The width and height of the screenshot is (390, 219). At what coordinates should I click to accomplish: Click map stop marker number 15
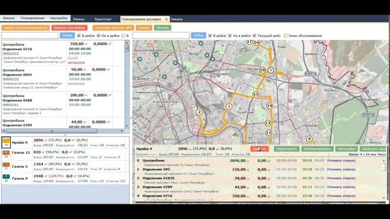tap(255, 94)
